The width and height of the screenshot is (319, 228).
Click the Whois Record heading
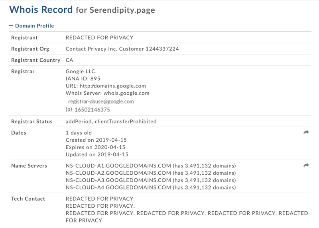41,10
